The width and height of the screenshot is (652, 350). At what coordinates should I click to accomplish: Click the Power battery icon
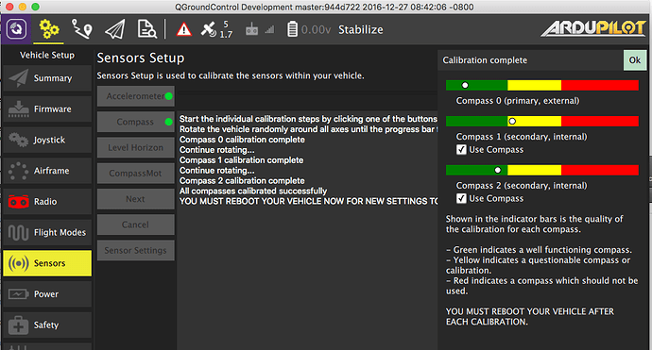[x=18, y=294]
